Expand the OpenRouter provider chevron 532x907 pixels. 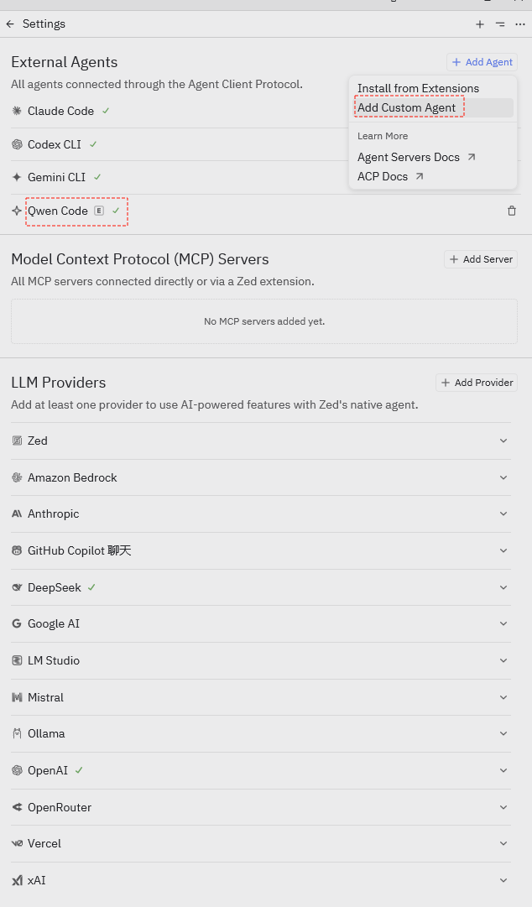[x=503, y=807]
